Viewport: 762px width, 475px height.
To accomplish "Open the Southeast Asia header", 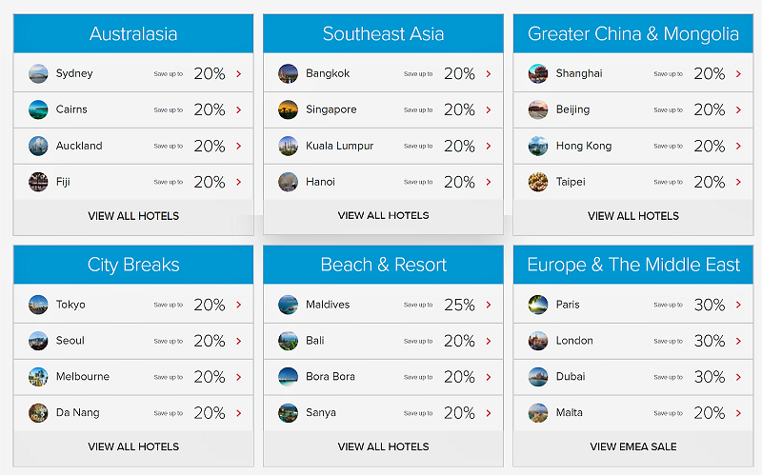I will click(384, 33).
